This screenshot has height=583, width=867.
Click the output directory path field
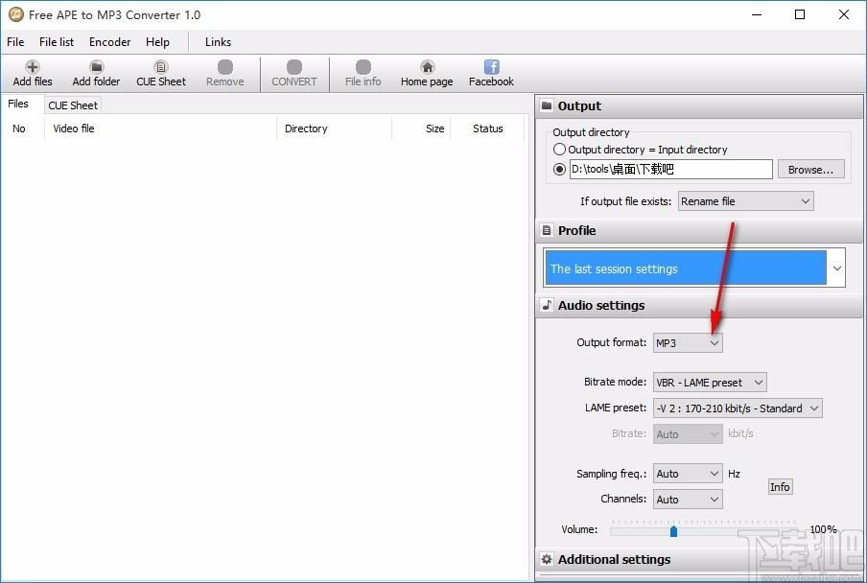pyautogui.click(x=670, y=169)
